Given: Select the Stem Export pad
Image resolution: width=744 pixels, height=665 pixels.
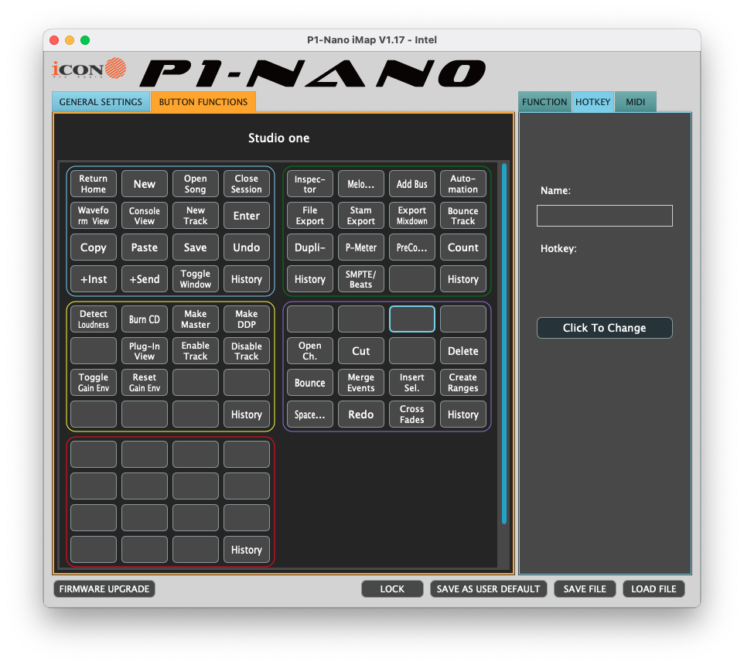Looking at the screenshot, I should 361,216.
